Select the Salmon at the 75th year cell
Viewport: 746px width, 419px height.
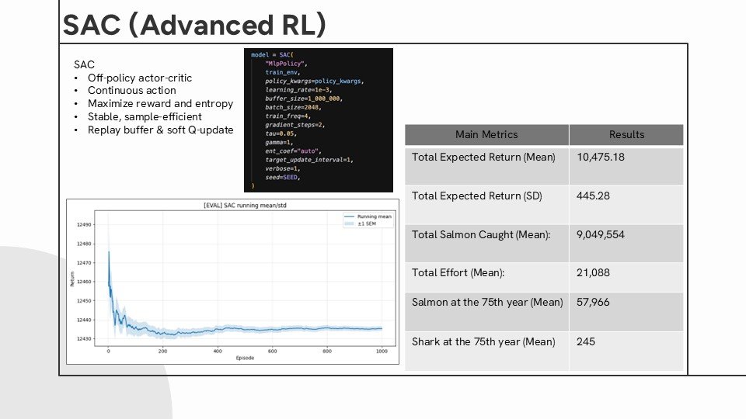coord(486,312)
